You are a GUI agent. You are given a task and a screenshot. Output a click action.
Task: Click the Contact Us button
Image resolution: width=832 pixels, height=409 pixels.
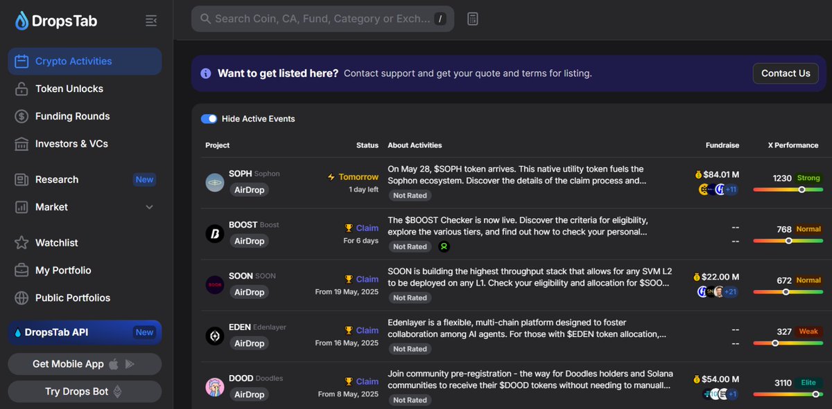(x=786, y=73)
